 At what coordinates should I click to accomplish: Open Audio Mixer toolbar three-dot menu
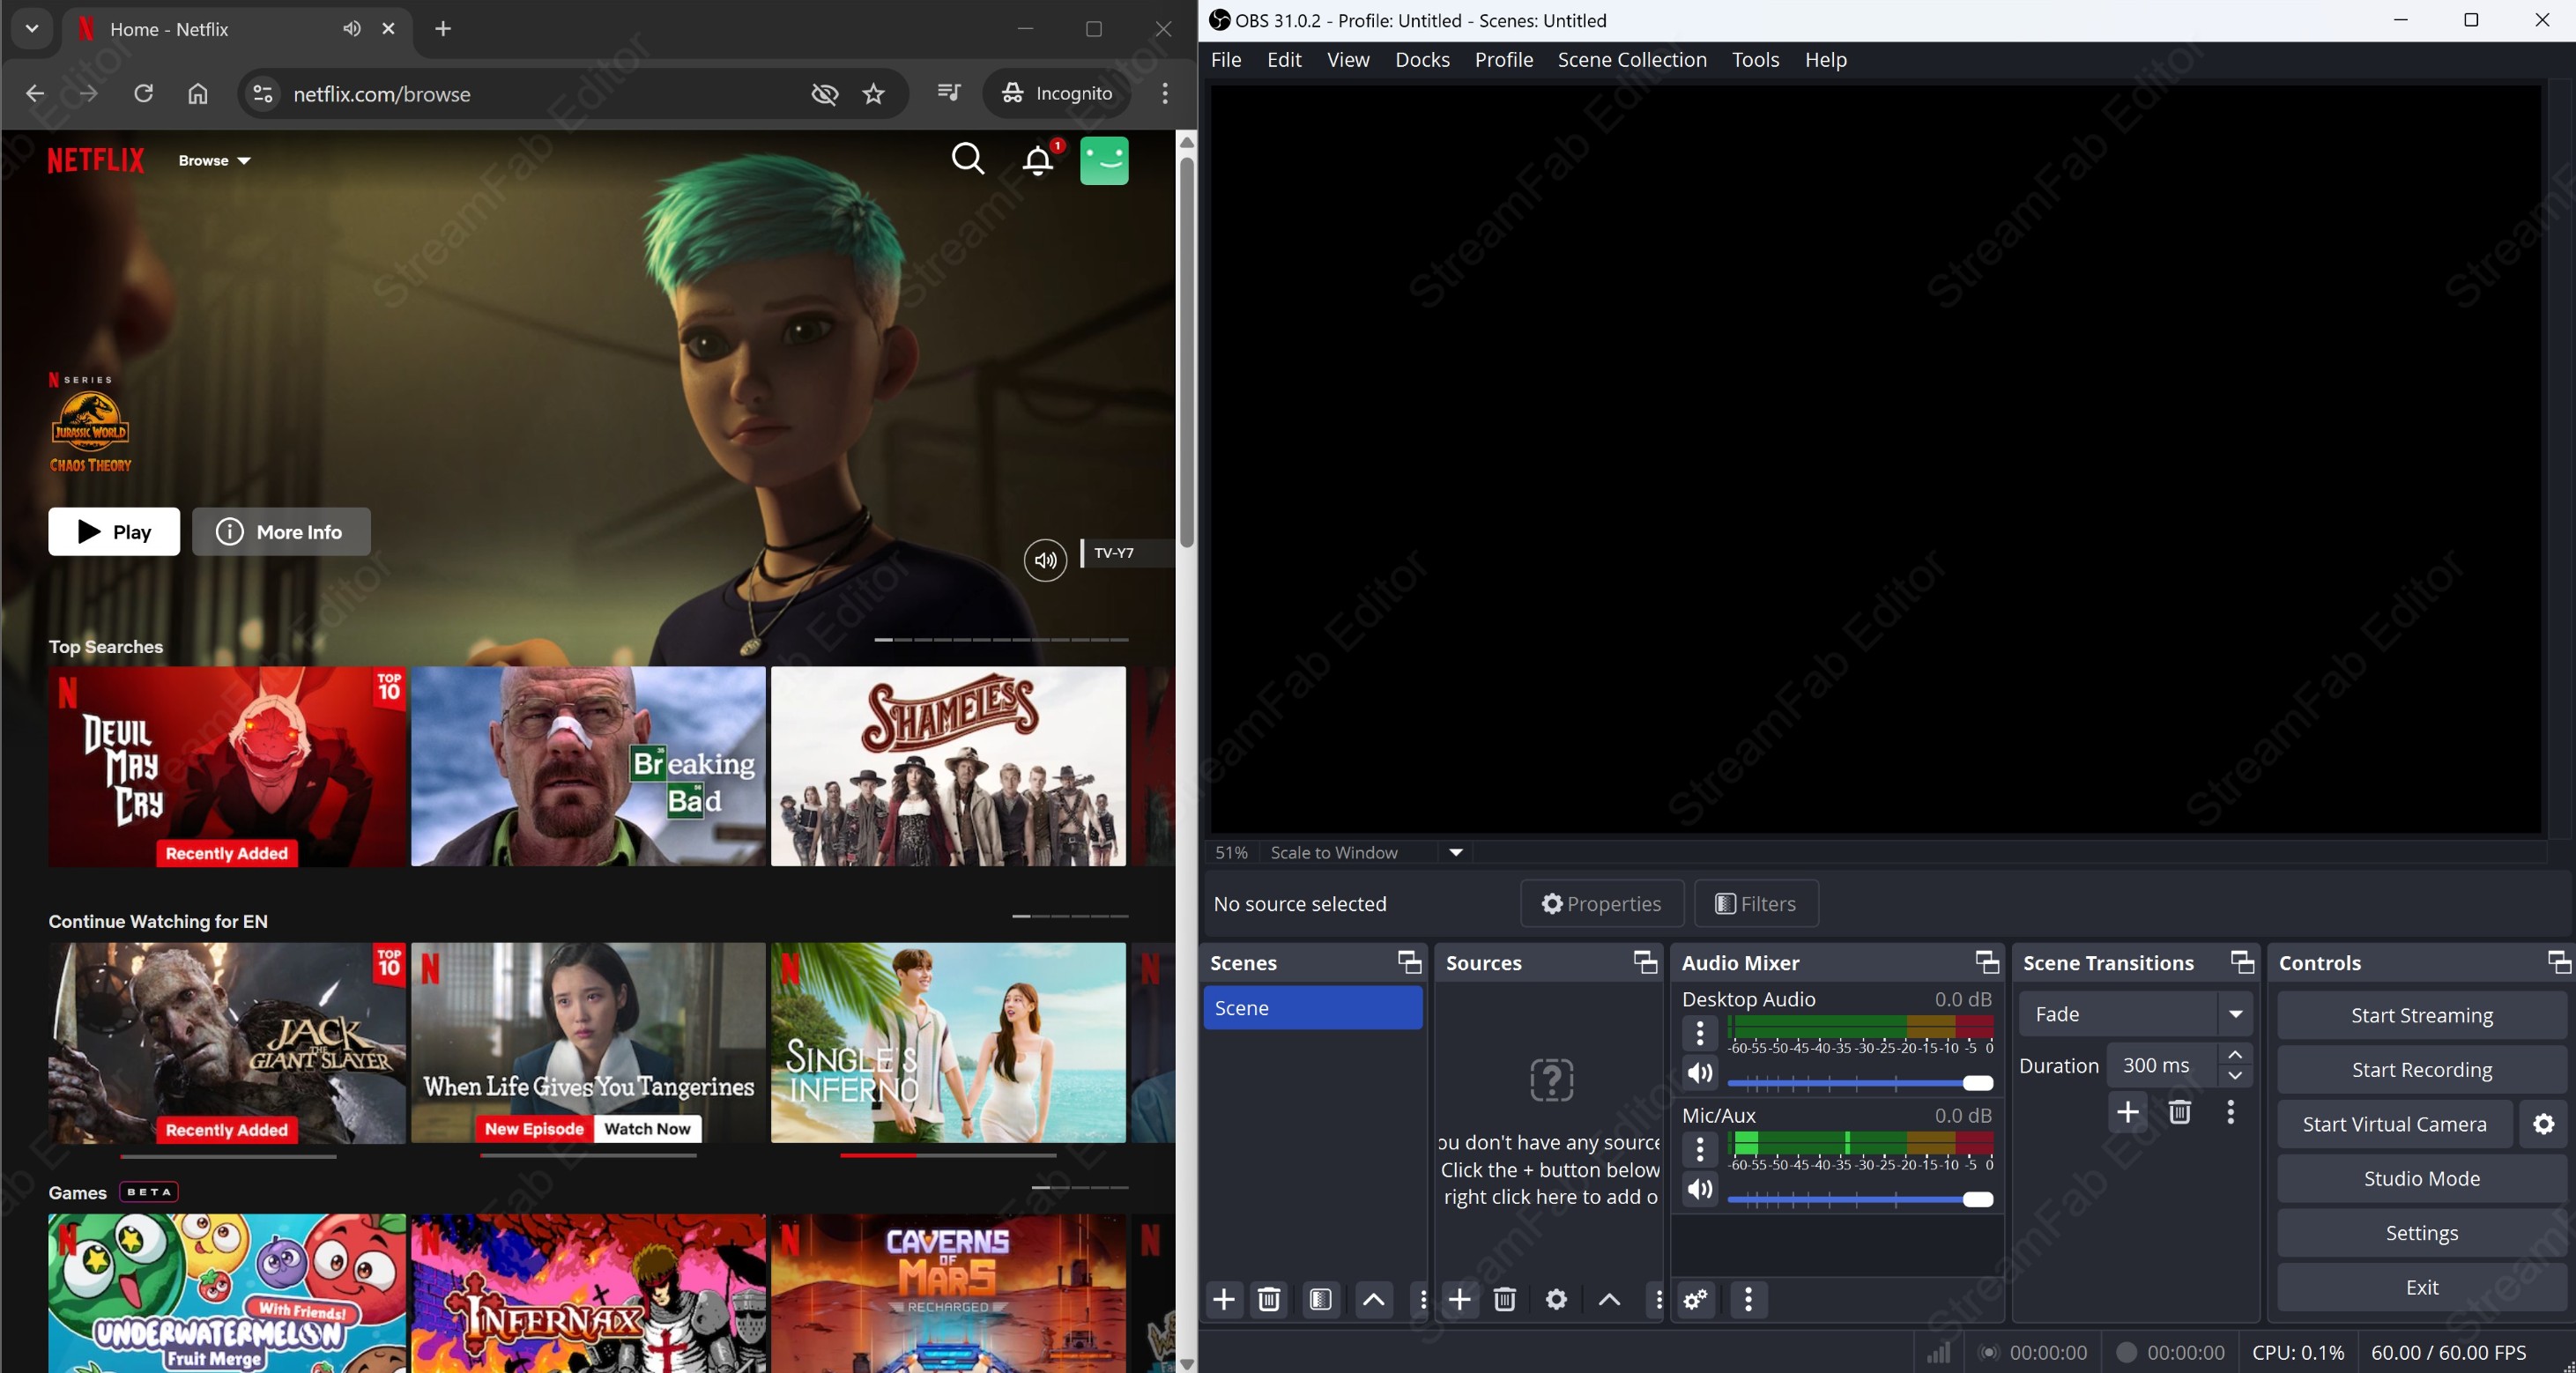(1748, 1299)
